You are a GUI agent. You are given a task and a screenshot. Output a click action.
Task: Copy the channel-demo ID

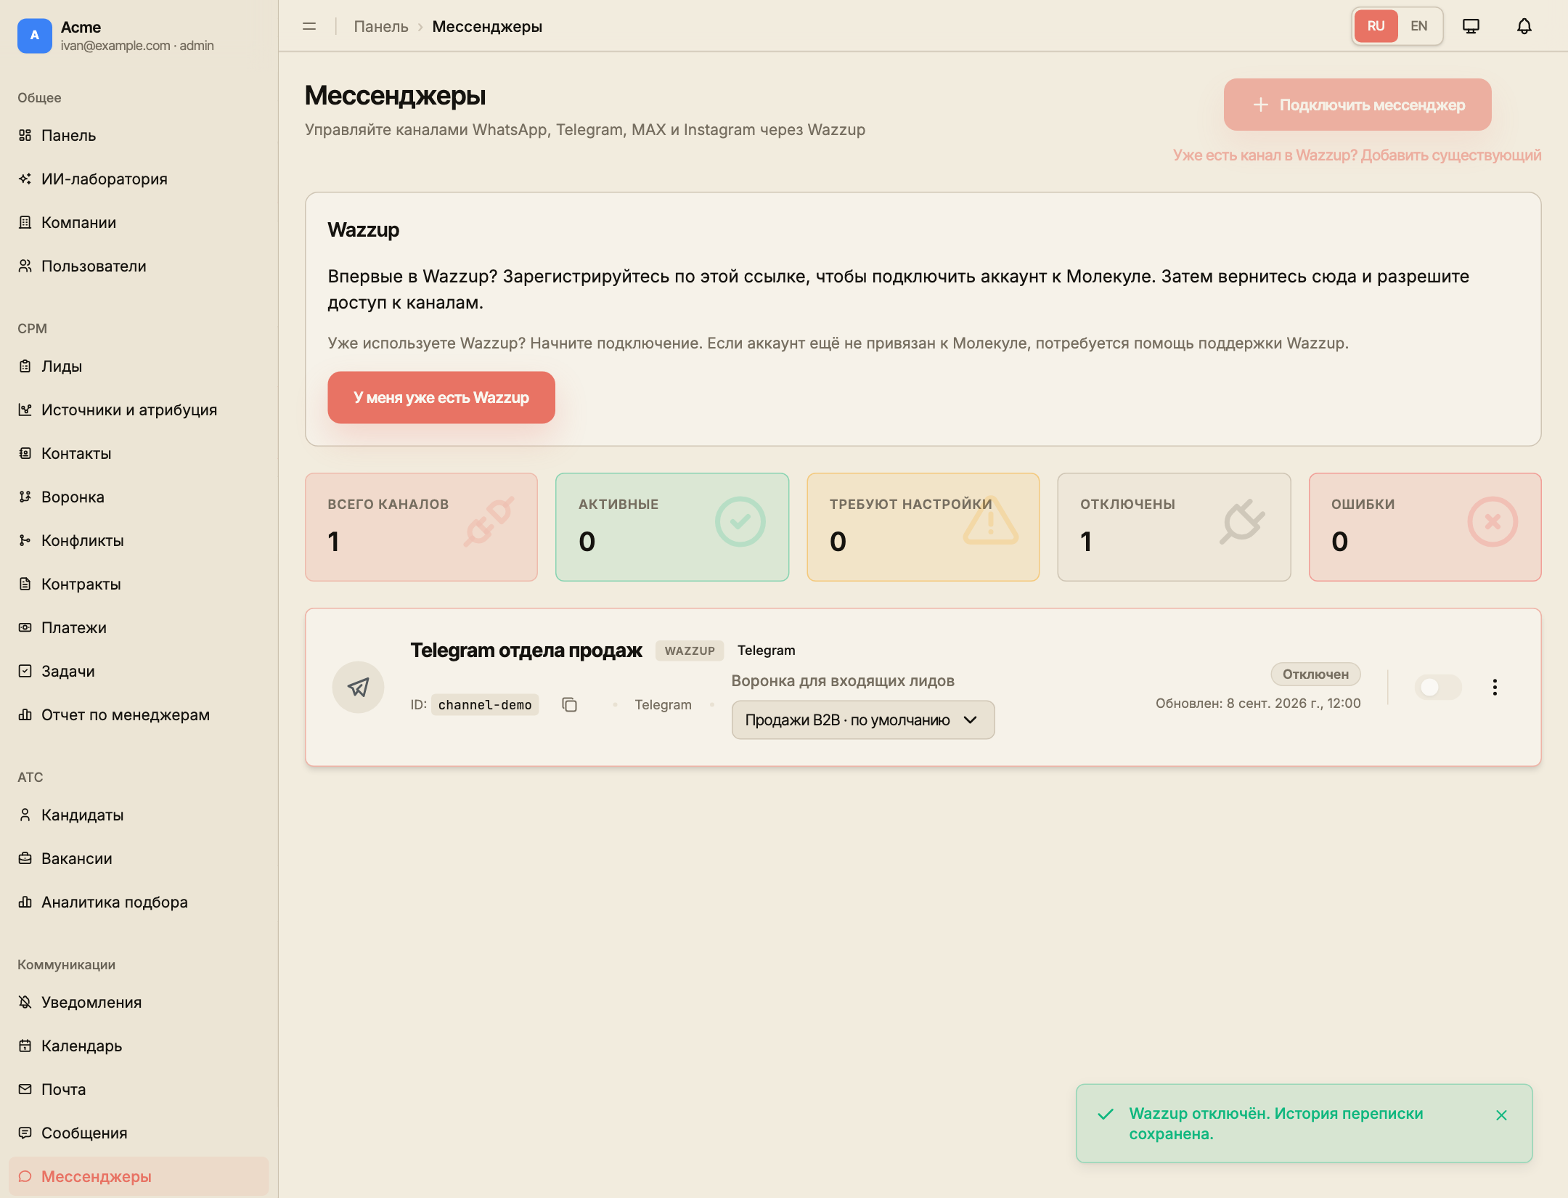pyautogui.click(x=570, y=704)
